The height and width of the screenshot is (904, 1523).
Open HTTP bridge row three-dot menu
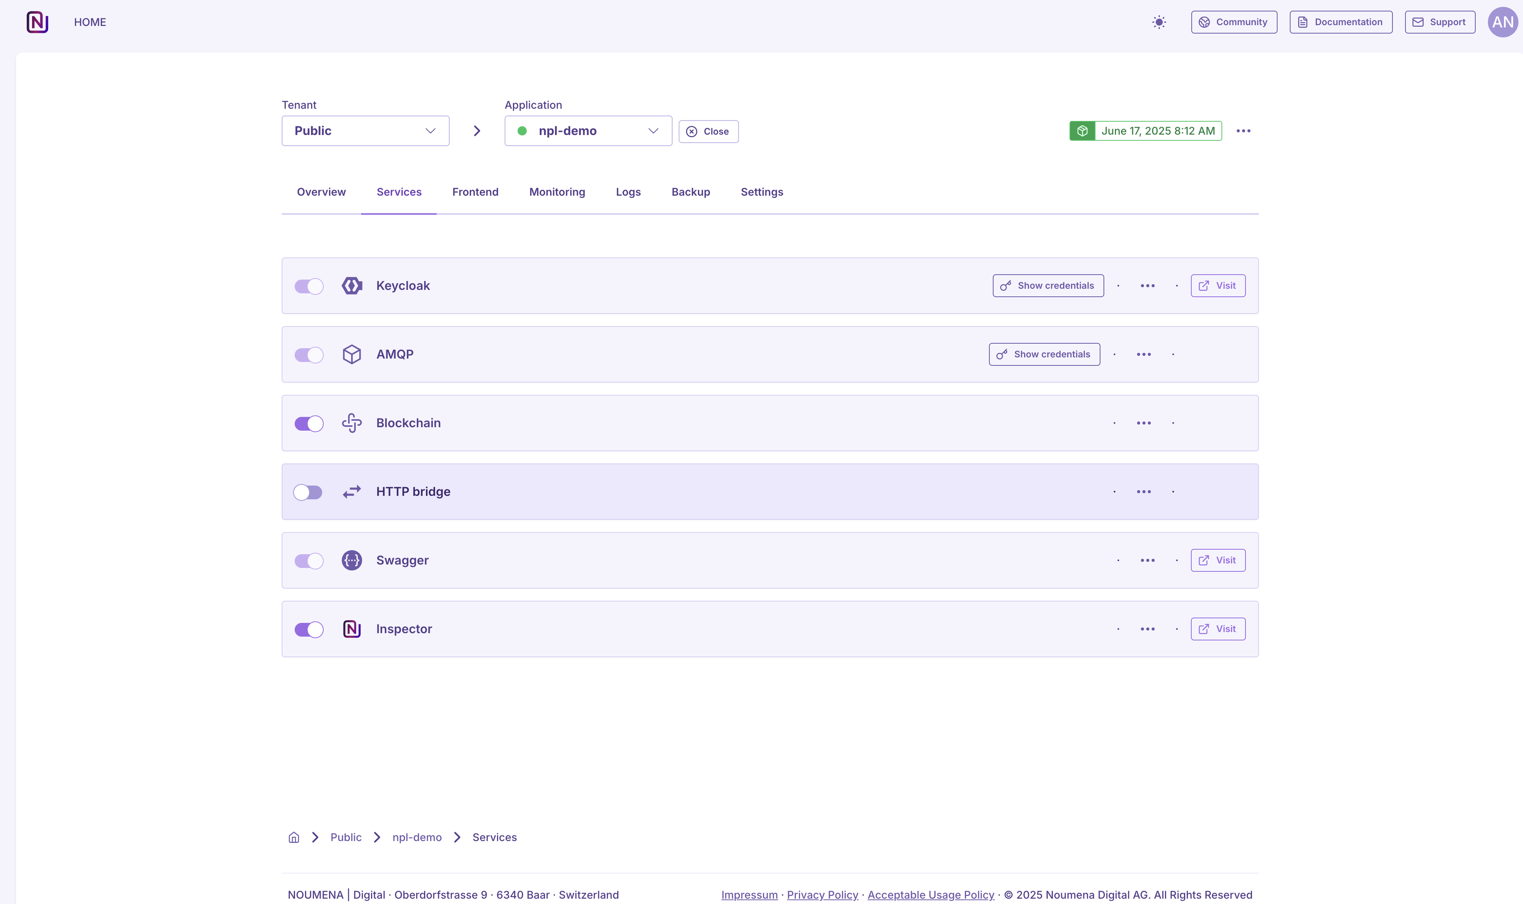pos(1143,492)
